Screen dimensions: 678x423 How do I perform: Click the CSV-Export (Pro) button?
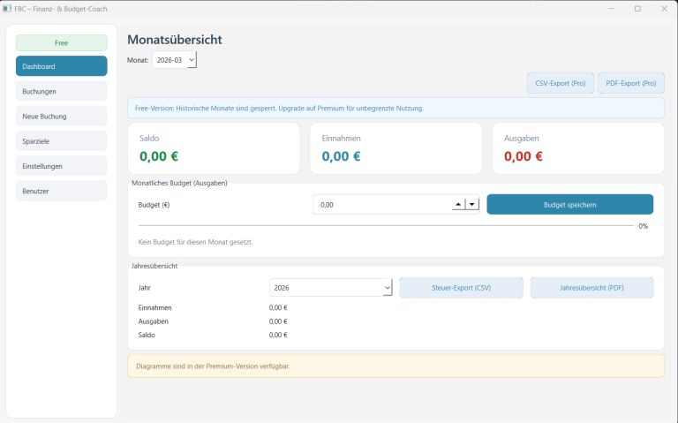560,83
